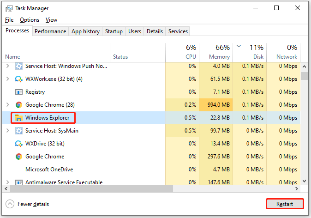Image resolution: width=311 pixels, height=218 pixels.
Task: Select the Registry process row name
Action: [35, 92]
